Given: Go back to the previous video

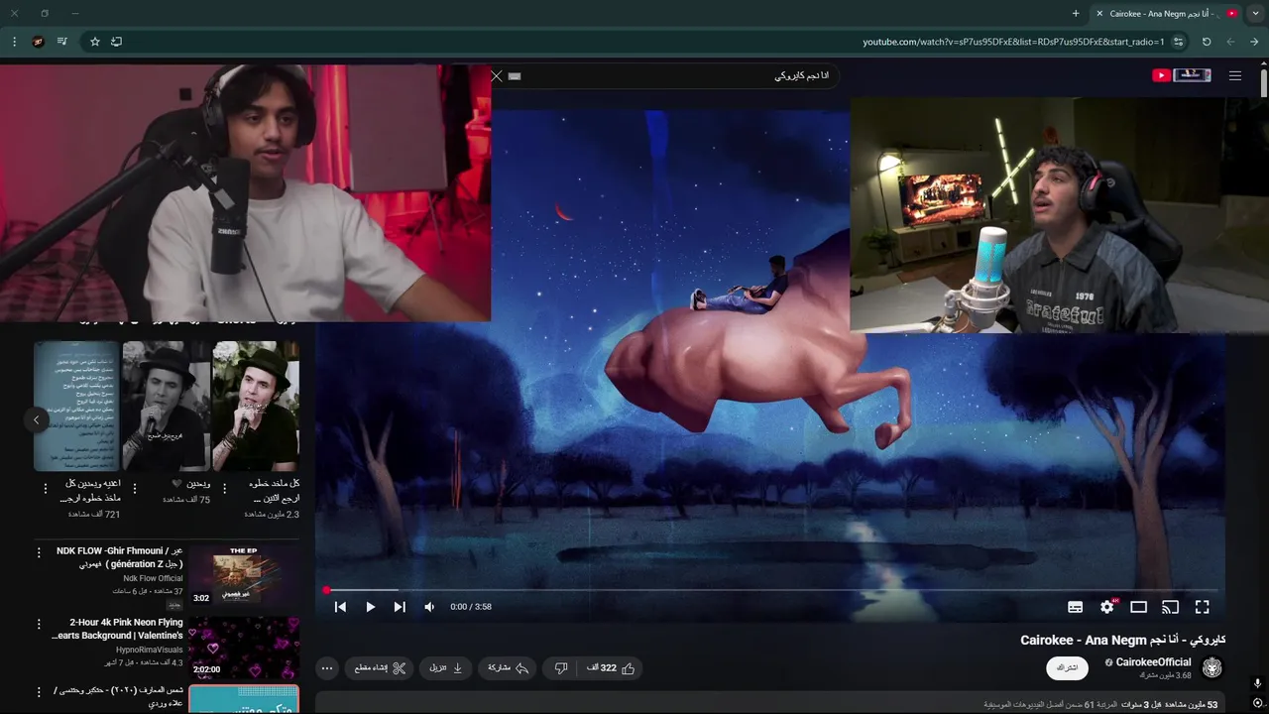Looking at the screenshot, I should point(340,607).
